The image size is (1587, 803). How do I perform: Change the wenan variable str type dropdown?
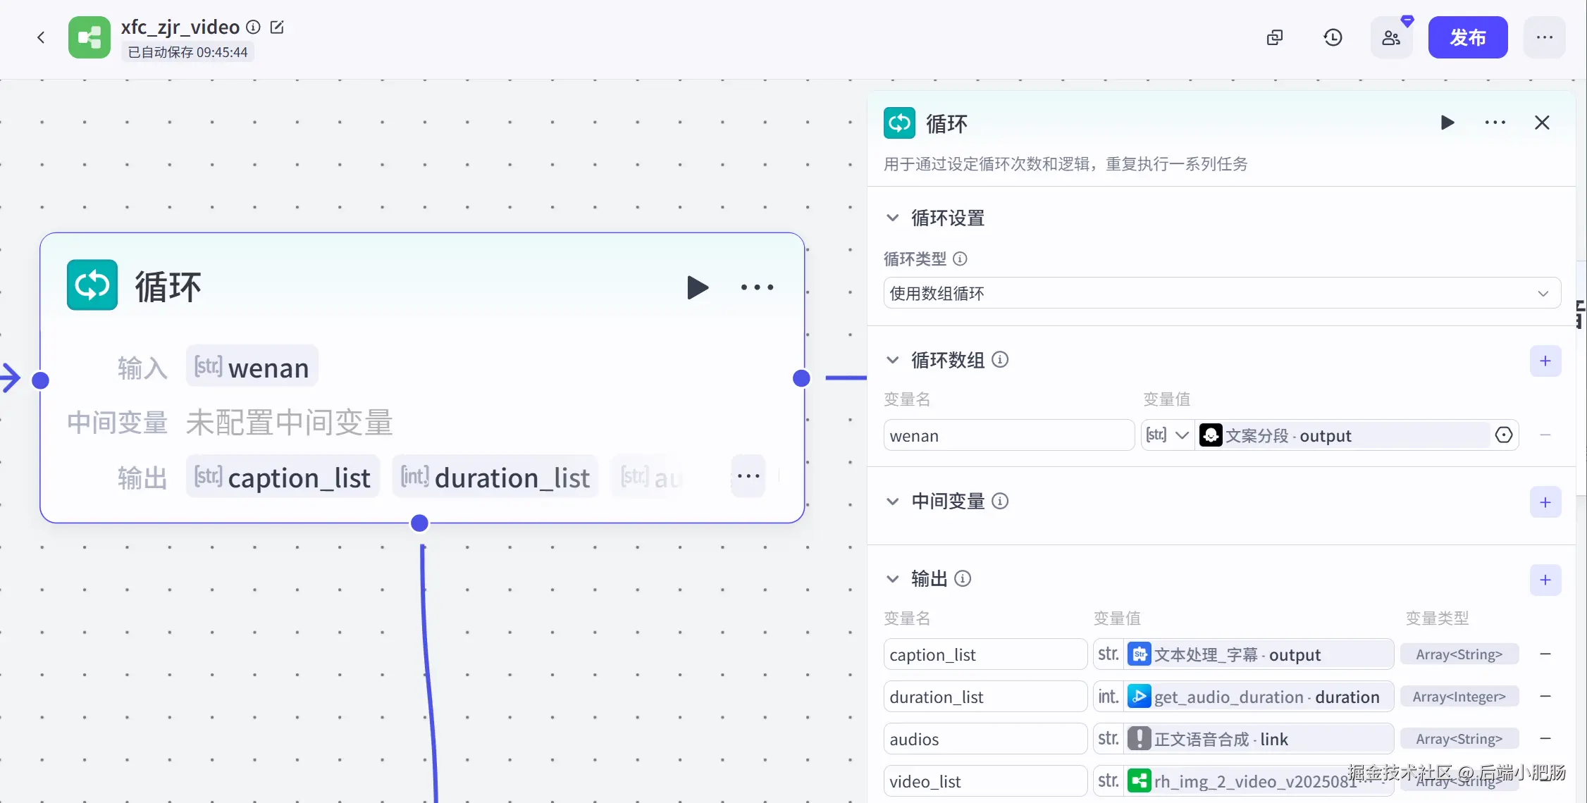click(x=1168, y=435)
